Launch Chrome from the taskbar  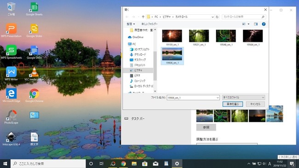pos(123,163)
